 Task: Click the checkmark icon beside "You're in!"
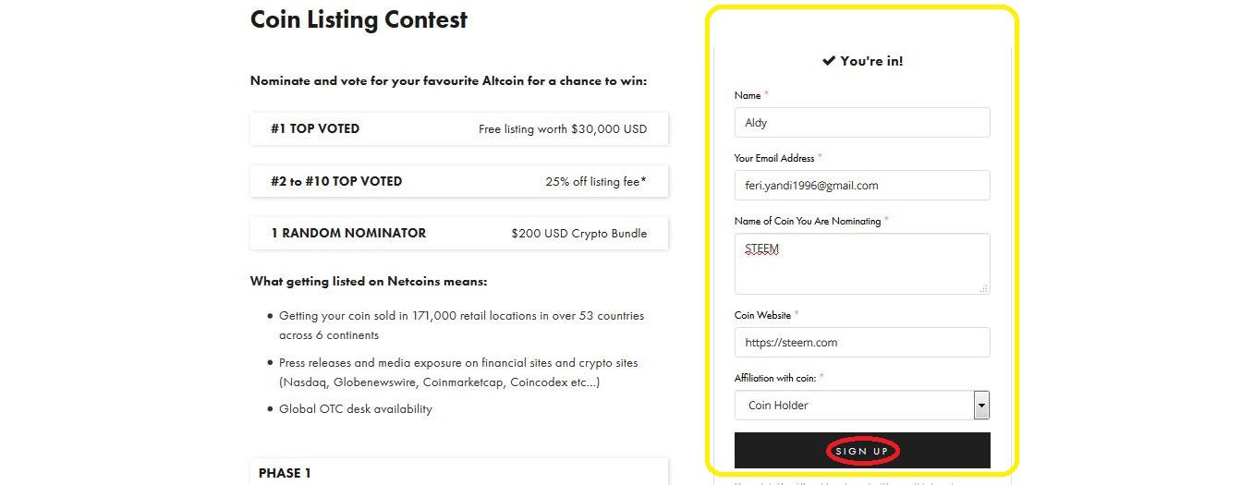coord(829,61)
